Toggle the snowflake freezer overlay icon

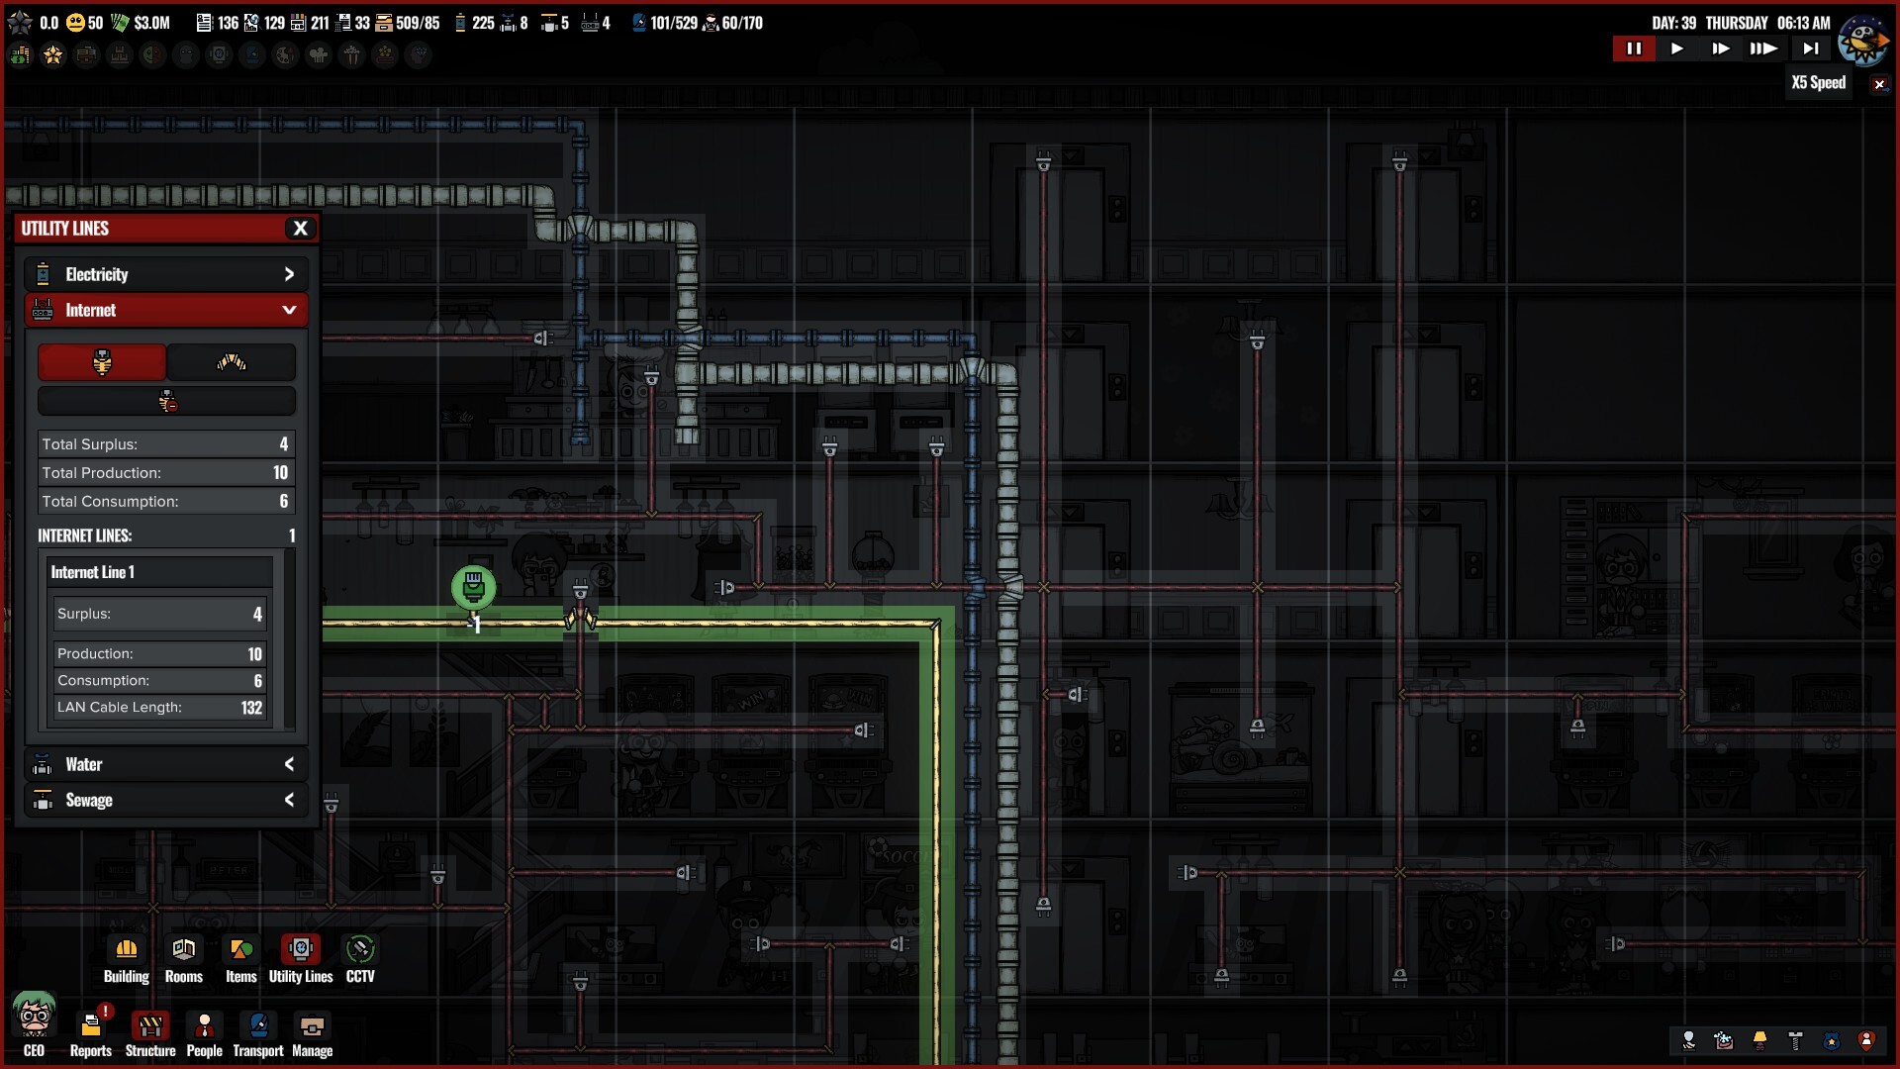(1723, 1041)
